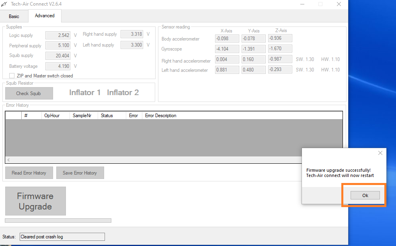Click Left hand accelerometer Y value 0.480
The height and width of the screenshot is (246, 396).
(253, 70)
